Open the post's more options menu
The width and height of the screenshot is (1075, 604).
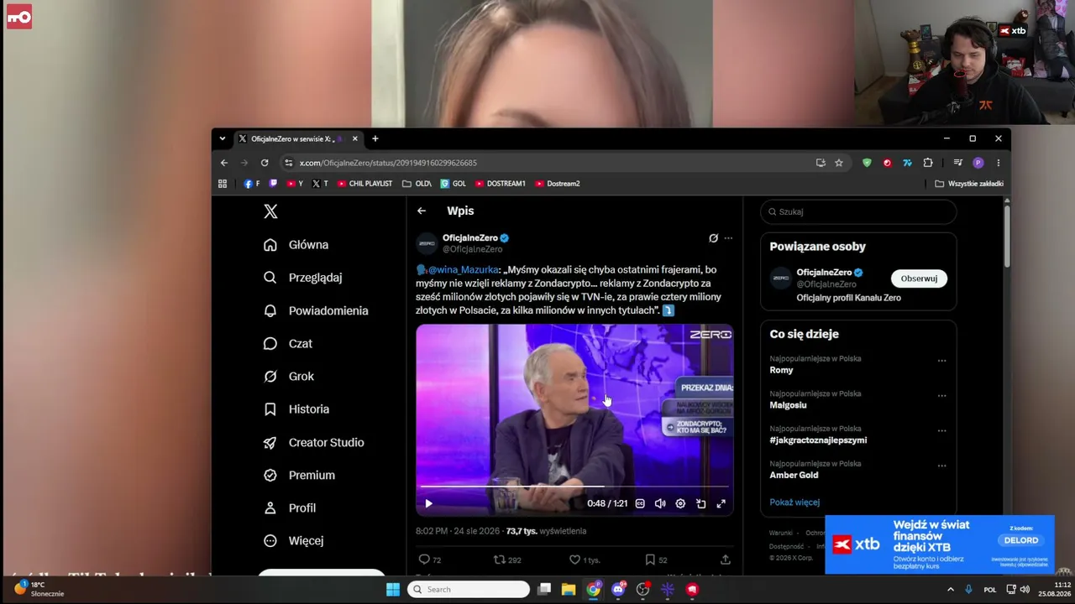[x=728, y=238]
